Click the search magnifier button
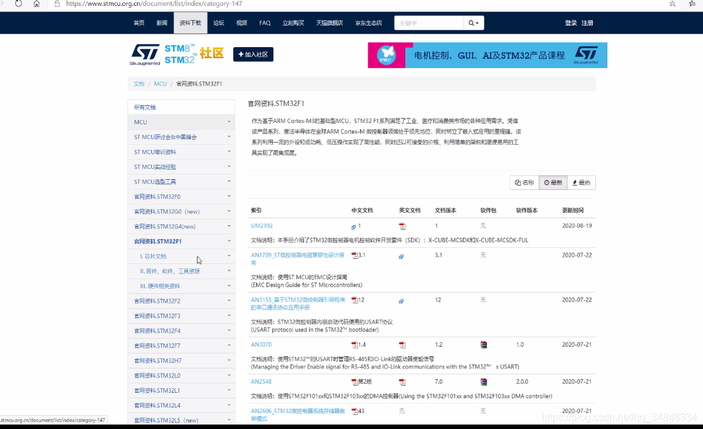 point(474,23)
